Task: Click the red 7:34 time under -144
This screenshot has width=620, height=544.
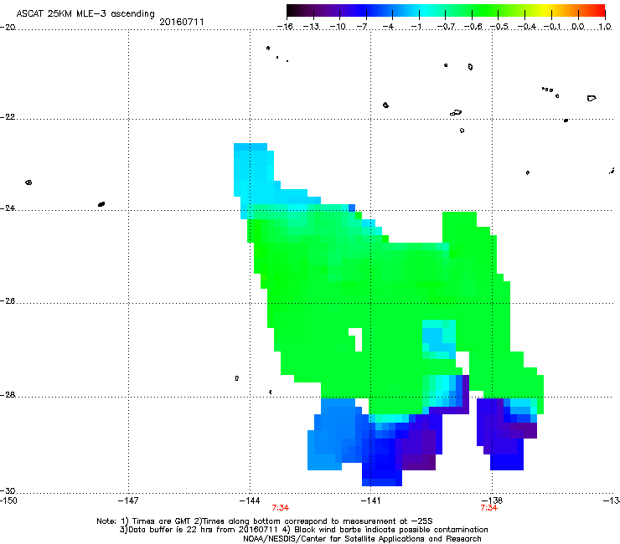Action: pos(281,508)
